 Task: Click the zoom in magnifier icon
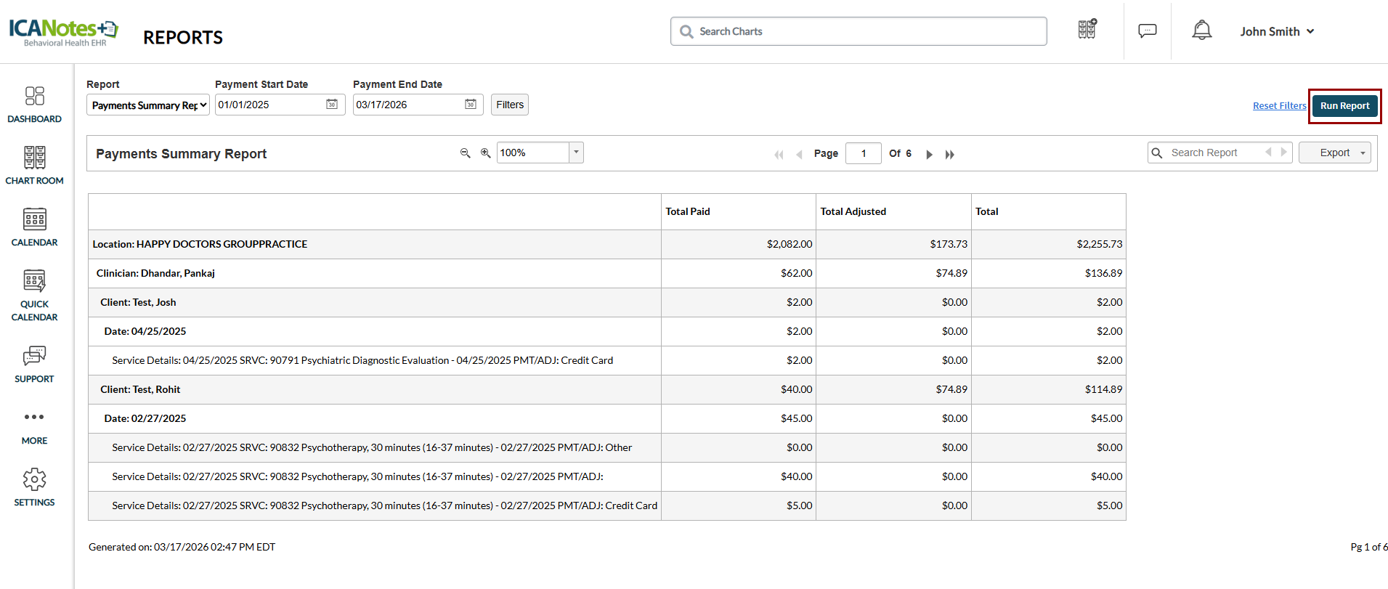tap(485, 153)
